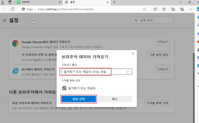
Task: Click the Internet Explorer logo icon
Action: coord(15,71)
